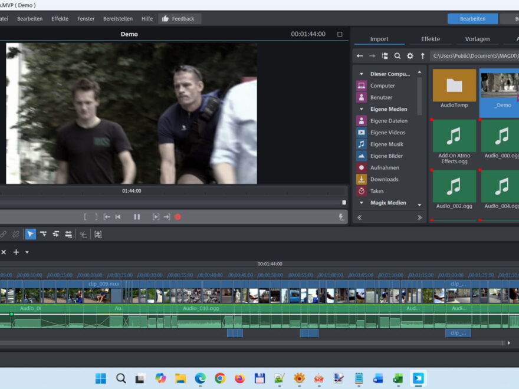The width and height of the screenshot is (519, 389).
Task: Switch to folder tree view in the Import toolbar
Action: 385,56
